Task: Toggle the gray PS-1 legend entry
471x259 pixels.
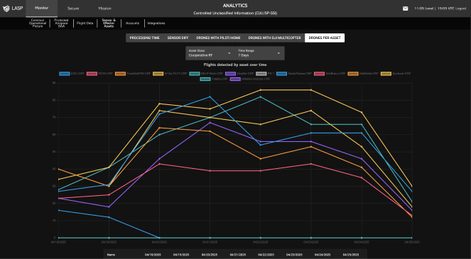Action: coord(265,74)
